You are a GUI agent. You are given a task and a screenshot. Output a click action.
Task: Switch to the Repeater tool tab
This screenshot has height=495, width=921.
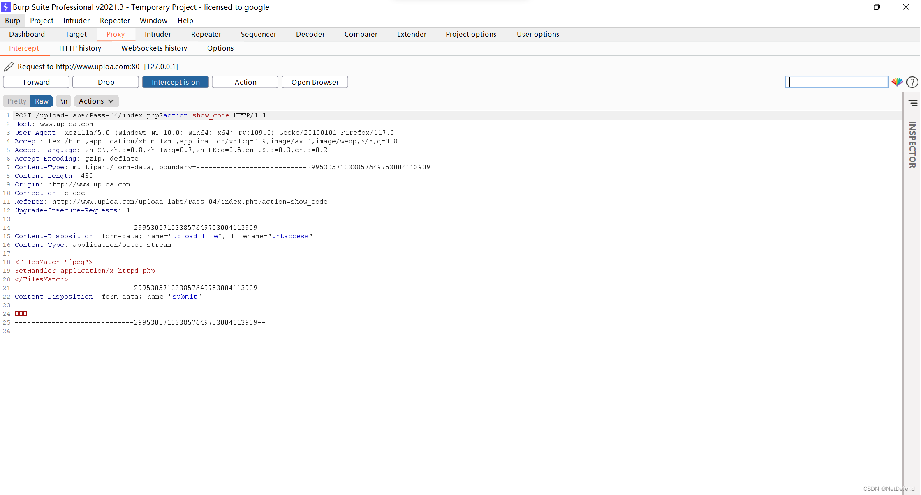click(x=206, y=34)
